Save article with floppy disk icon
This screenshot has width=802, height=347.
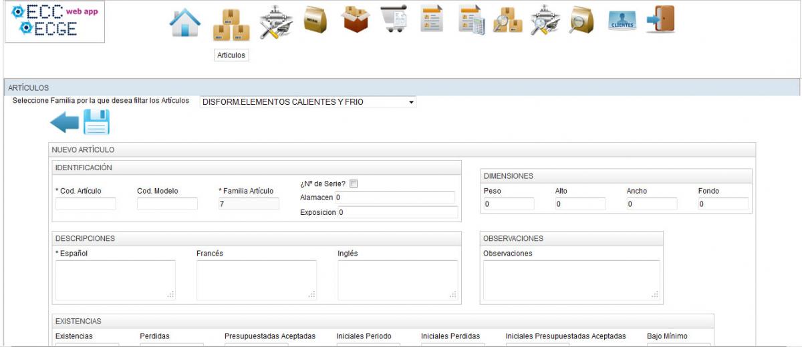coord(96,122)
